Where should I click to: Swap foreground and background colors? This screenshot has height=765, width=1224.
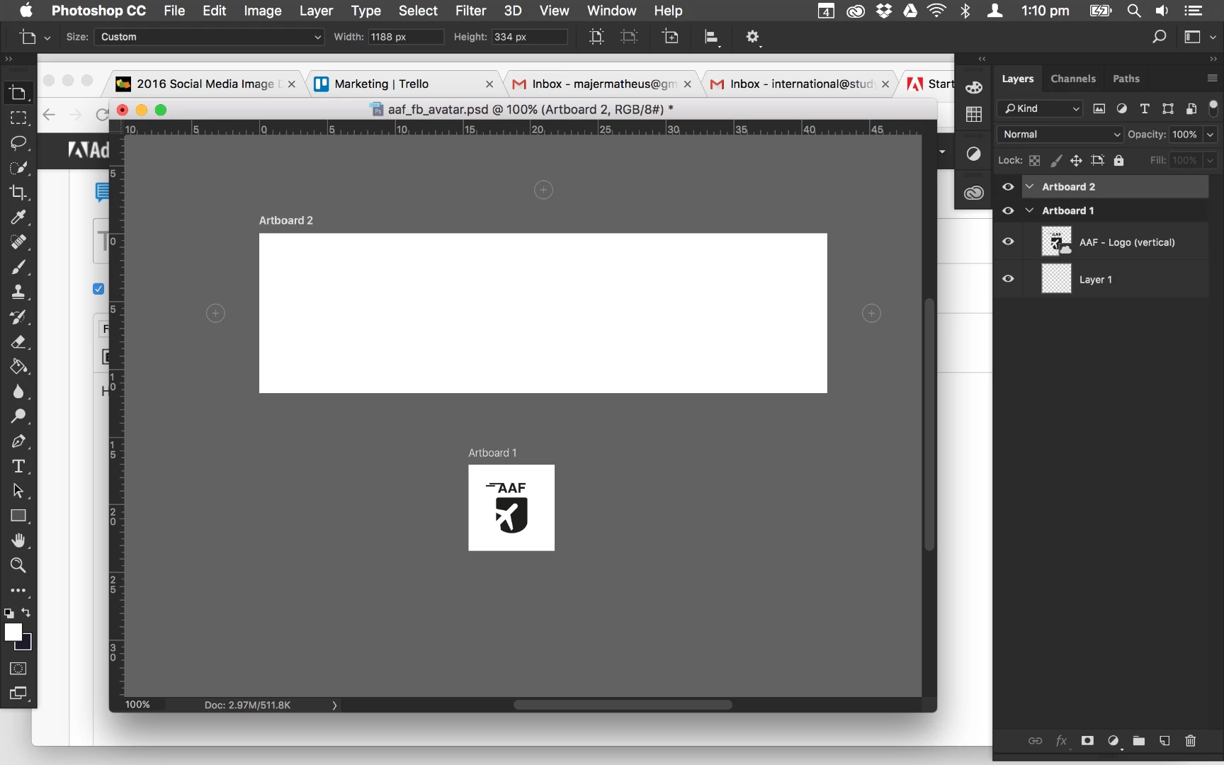point(26,613)
